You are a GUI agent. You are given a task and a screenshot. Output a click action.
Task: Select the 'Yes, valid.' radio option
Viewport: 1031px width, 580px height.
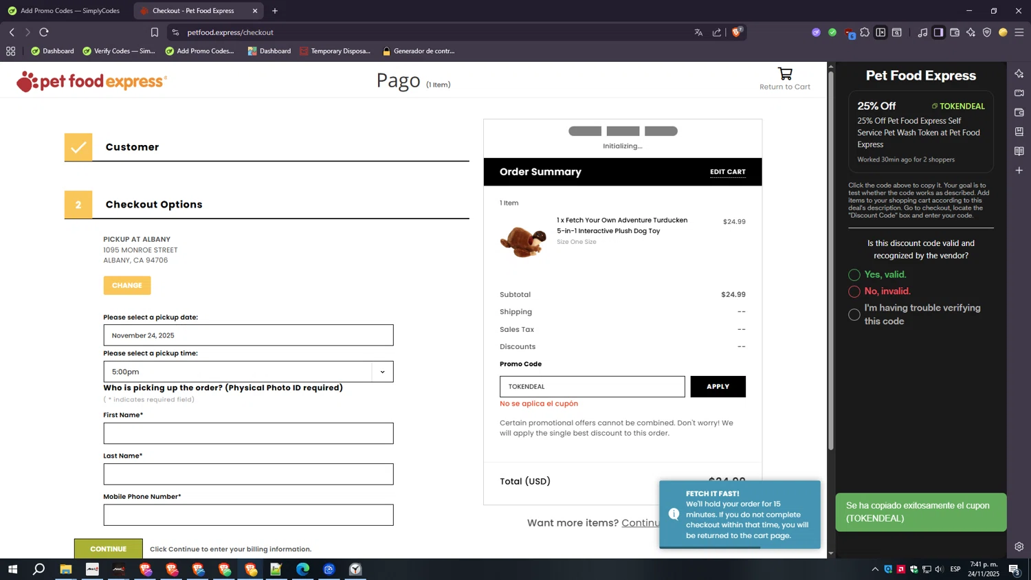coord(854,275)
